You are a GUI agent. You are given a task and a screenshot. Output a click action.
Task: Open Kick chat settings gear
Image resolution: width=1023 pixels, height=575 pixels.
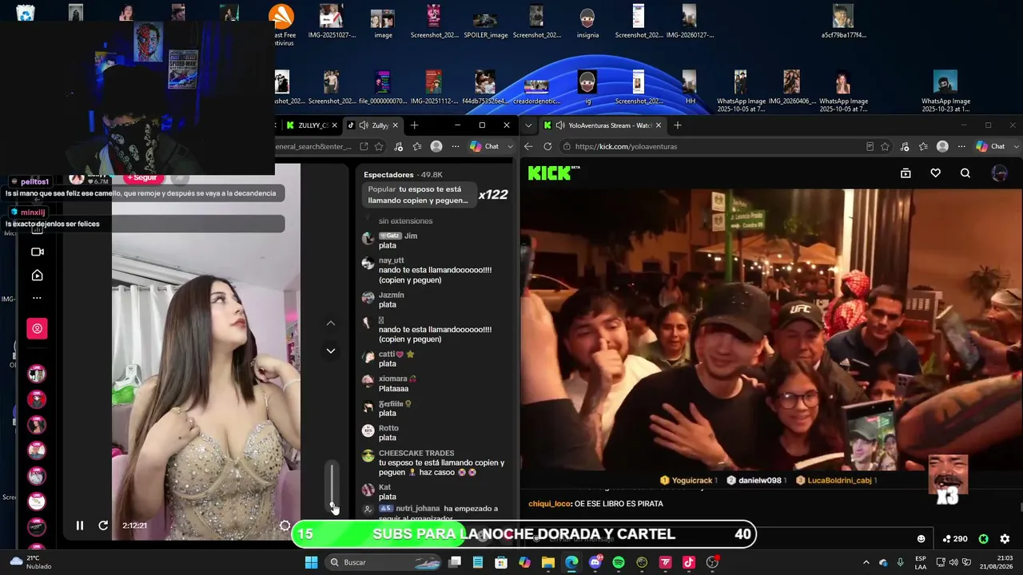pos(1005,539)
